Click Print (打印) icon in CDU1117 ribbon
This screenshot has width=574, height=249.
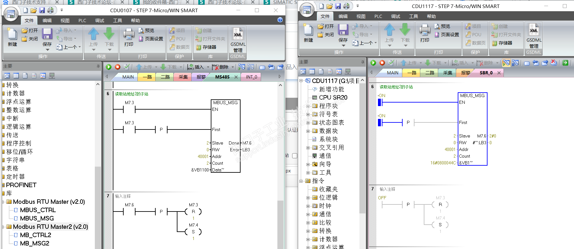[425, 30]
